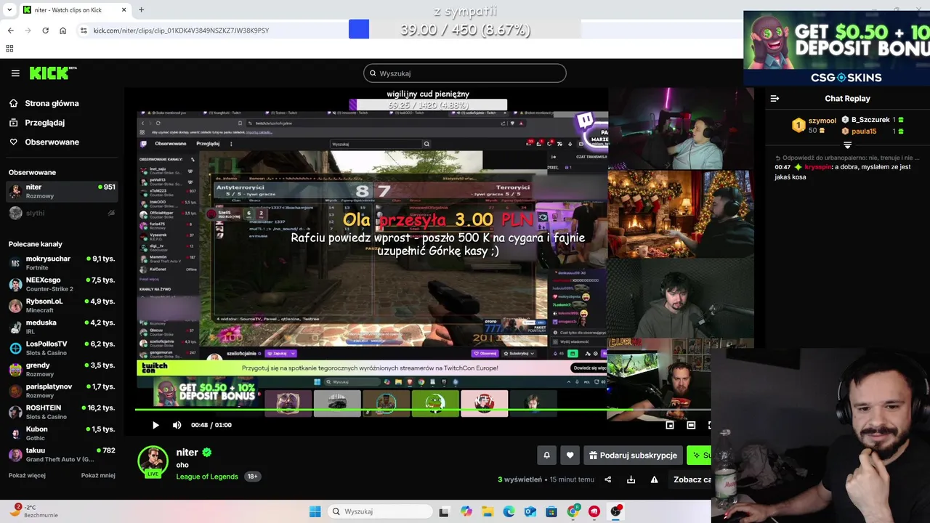Open niter channel name link

click(x=187, y=453)
